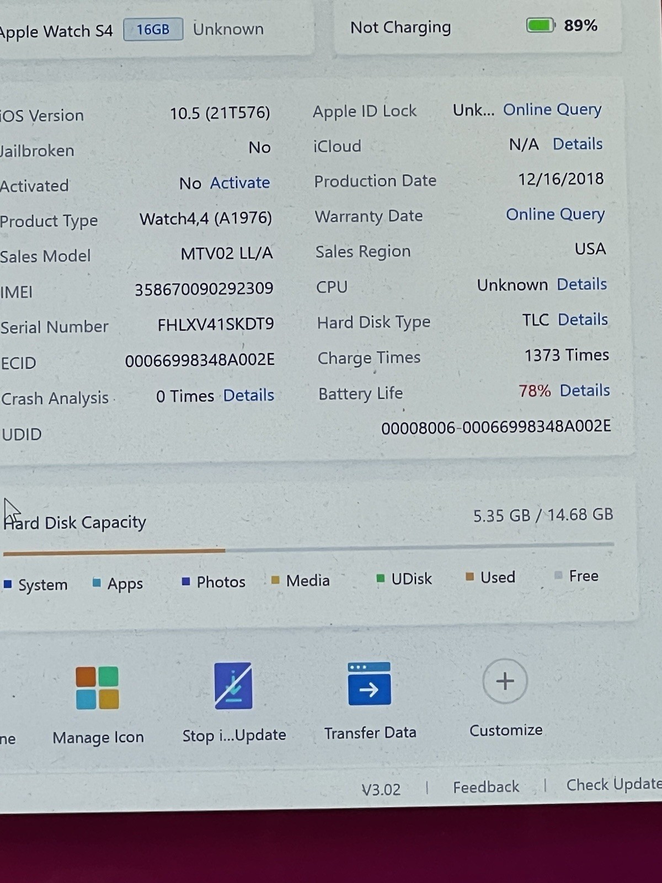Select the Used legend swatch
The height and width of the screenshot is (883, 662).
pos(469,577)
